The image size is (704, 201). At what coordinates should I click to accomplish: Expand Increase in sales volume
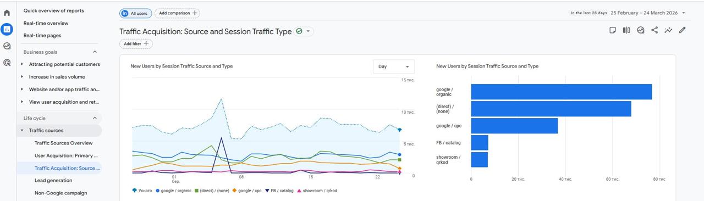pyautogui.click(x=22, y=77)
